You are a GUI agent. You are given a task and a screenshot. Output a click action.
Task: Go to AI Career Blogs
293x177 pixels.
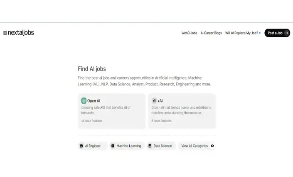211,33
